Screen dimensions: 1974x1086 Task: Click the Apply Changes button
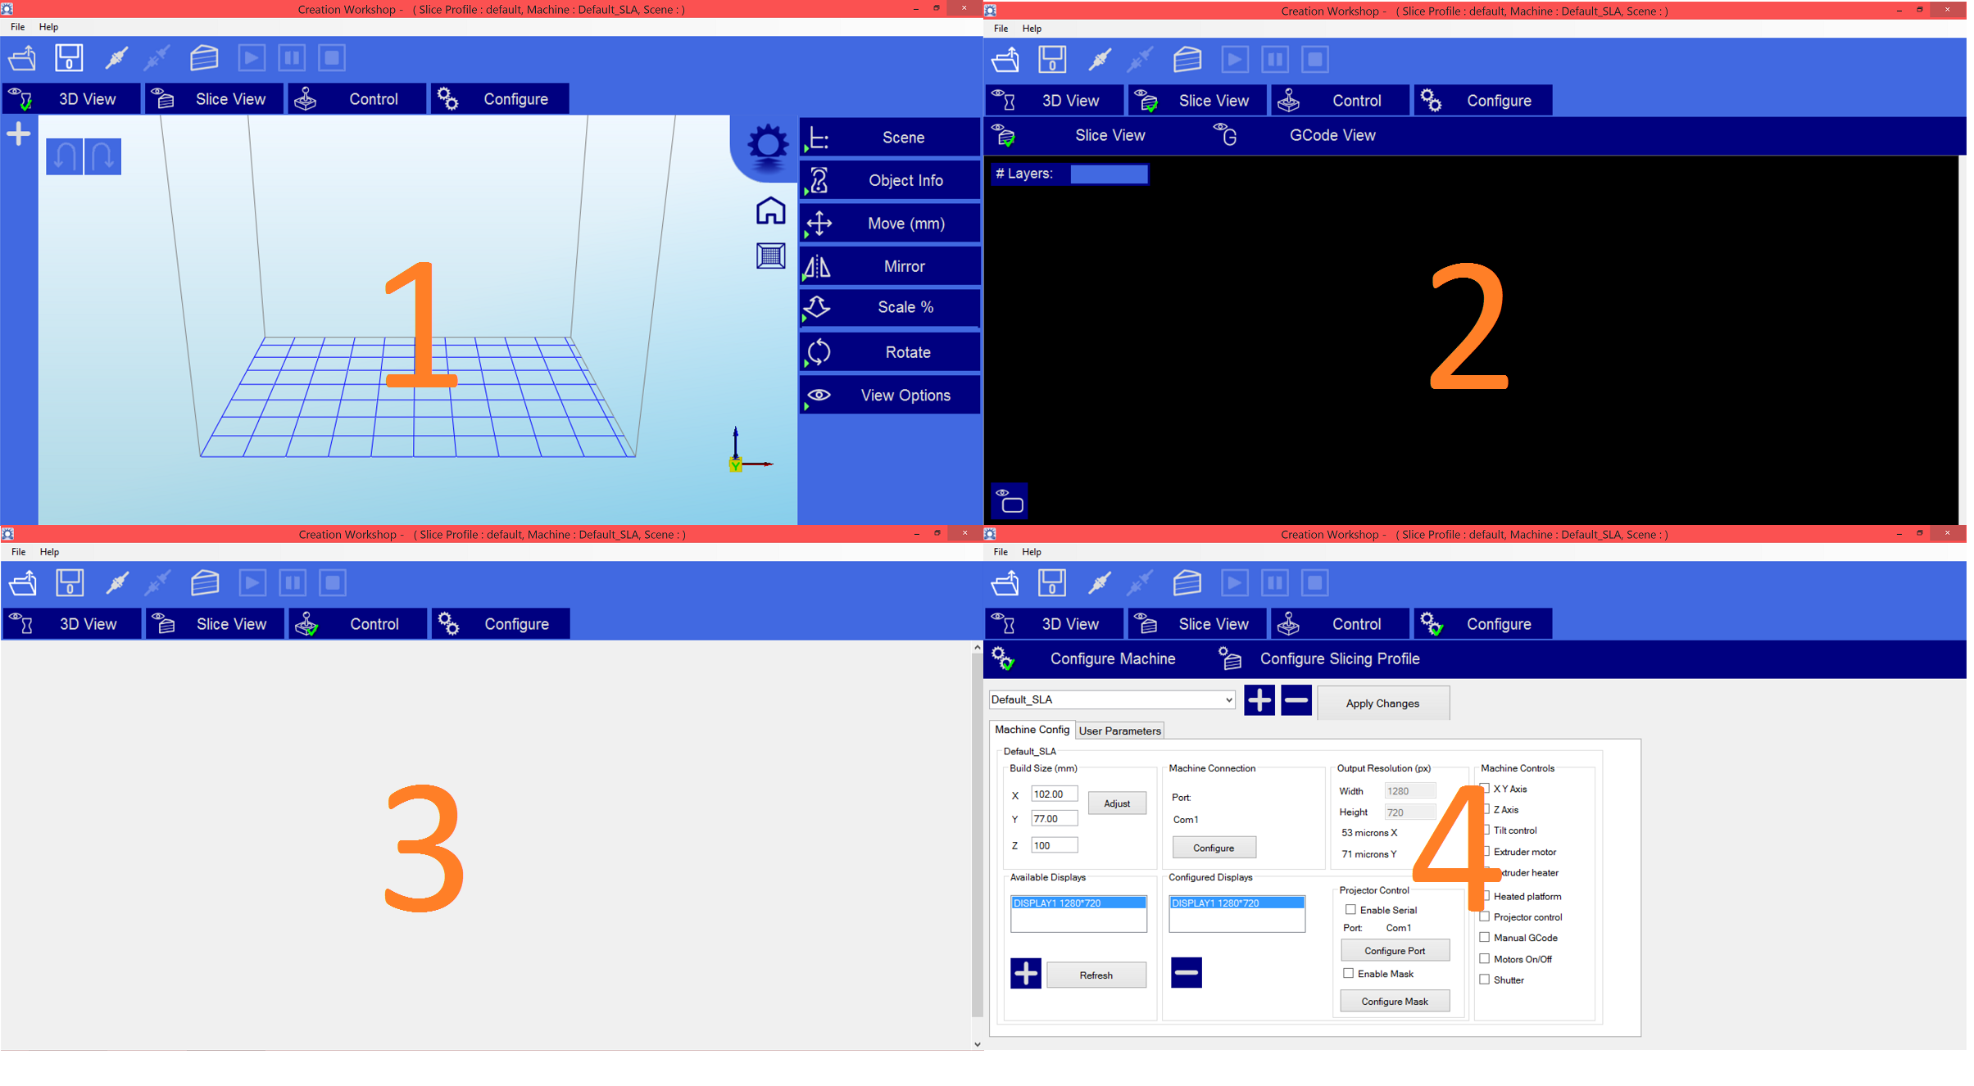coord(1382,702)
